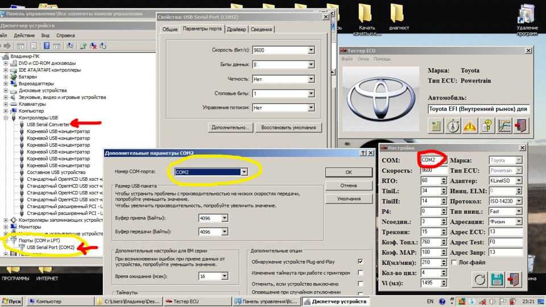Click the graph chart icon in Тестер ECU
546x307 pixels.
504,125
